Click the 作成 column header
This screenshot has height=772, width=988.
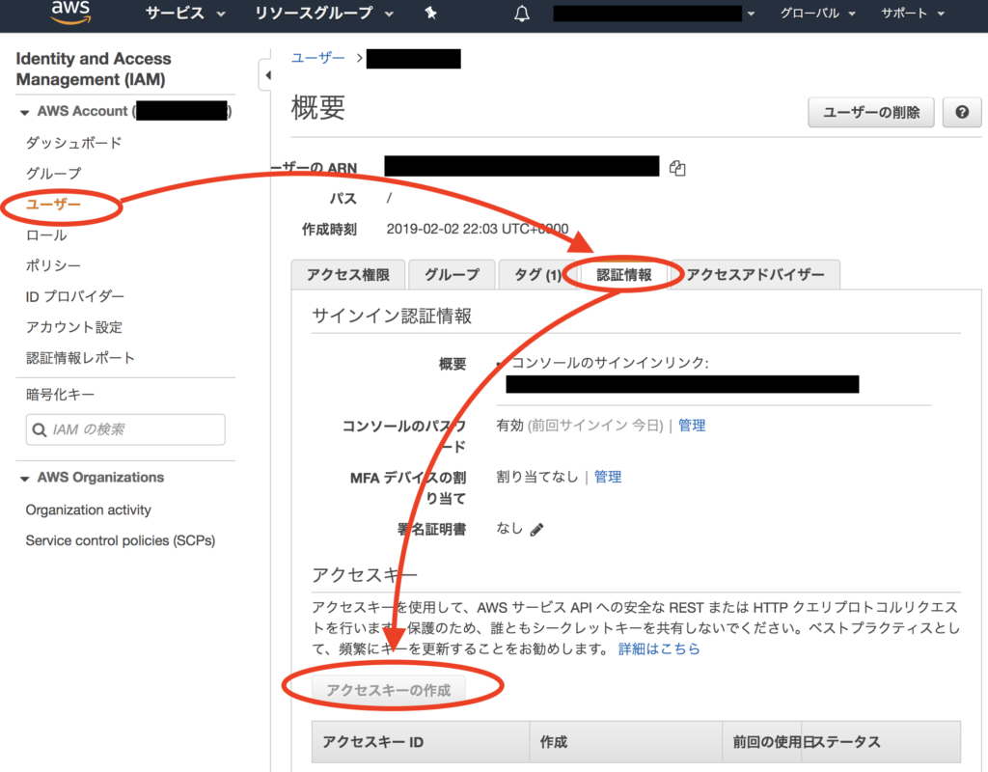625,742
